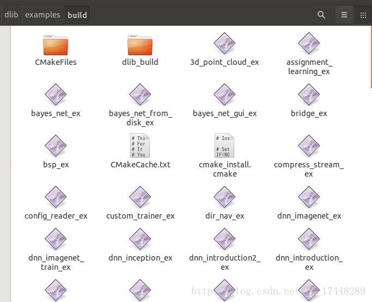372x302 pixels.
Task: Select the dnn_imagenet_ex file
Action: pyautogui.click(x=309, y=198)
